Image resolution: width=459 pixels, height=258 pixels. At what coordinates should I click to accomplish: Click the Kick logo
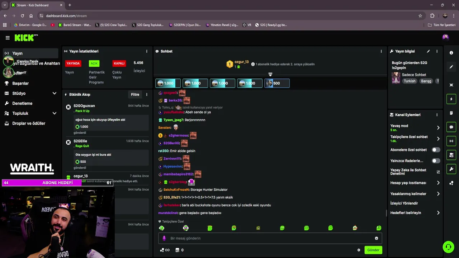[26, 38]
